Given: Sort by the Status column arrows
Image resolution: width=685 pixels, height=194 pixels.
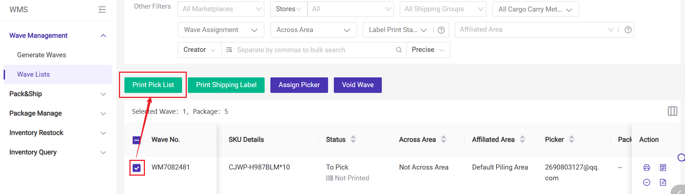Looking at the screenshot, I should point(353,139).
